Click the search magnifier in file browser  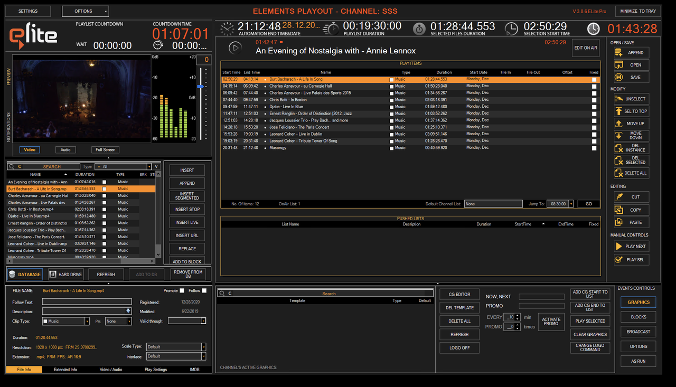tap(12, 166)
